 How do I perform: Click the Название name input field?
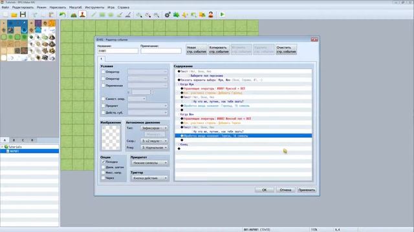click(x=118, y=51)
